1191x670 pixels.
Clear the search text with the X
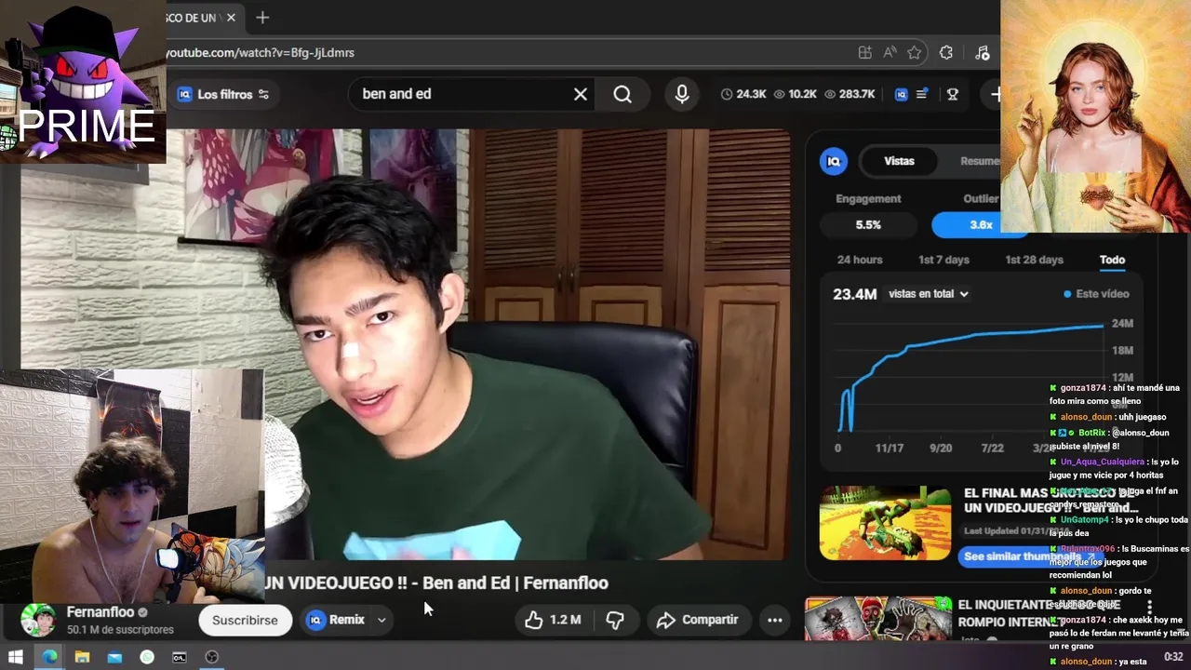[x=581, y=94]
